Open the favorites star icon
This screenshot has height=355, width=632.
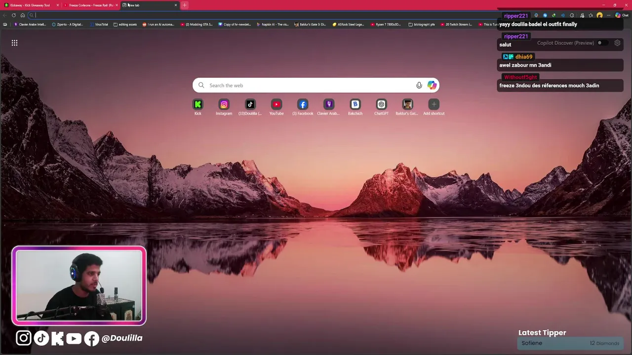click(x=591, y=15)
